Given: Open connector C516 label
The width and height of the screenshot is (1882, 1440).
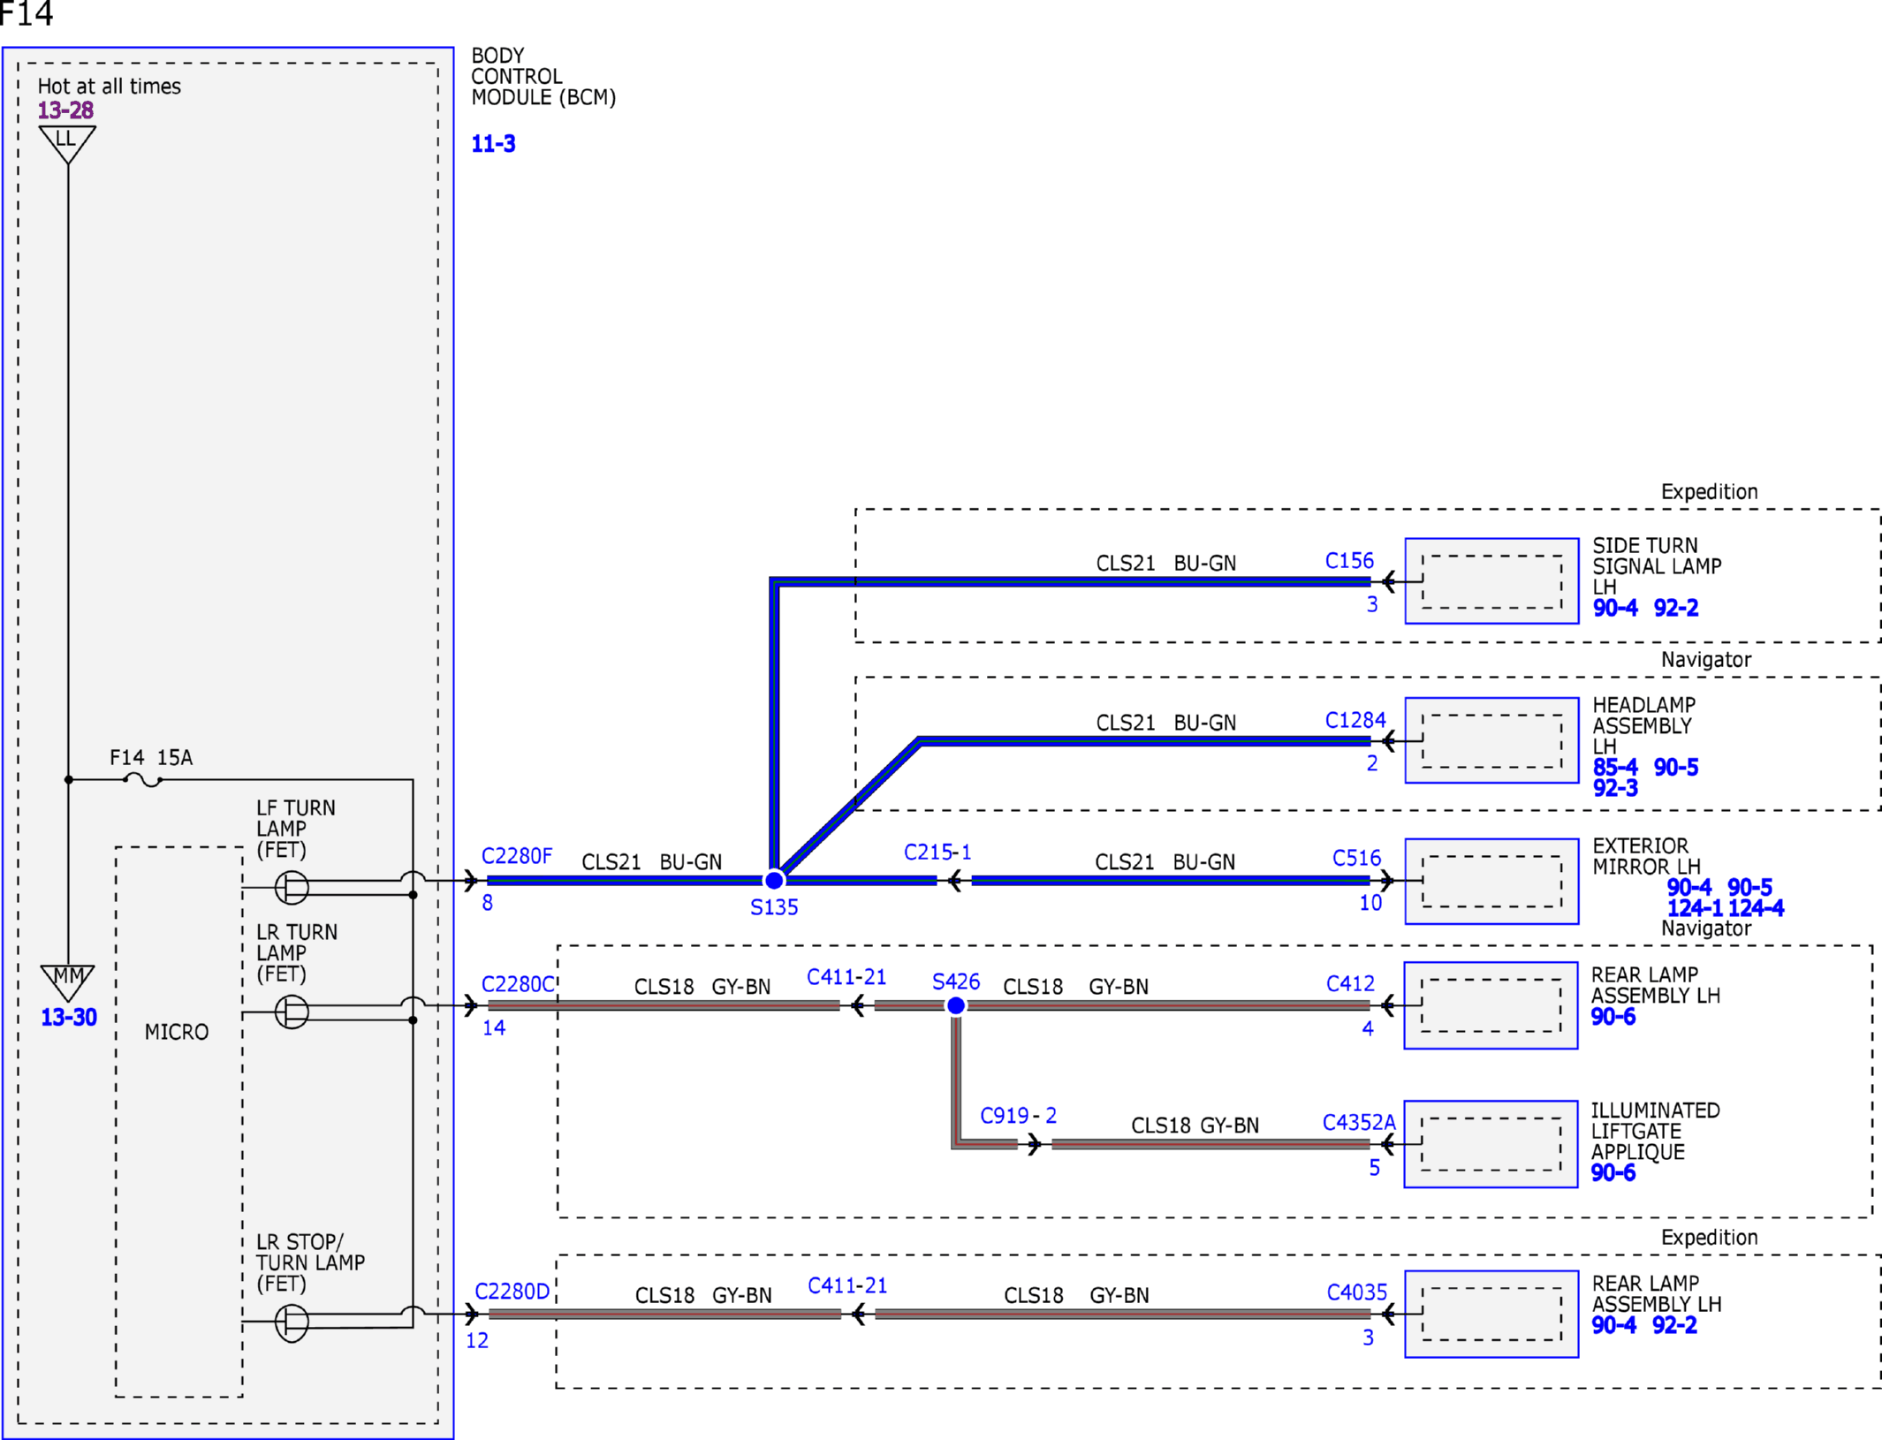Looking at the screenshot, I should click(1356, 858).
